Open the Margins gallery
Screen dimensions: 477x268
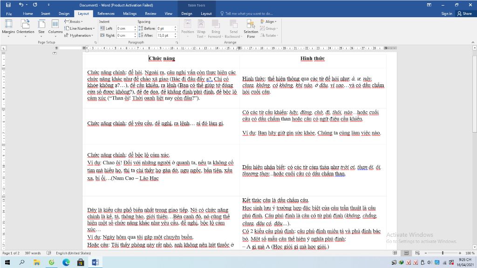pyautogui.click(x=8, y=28)
